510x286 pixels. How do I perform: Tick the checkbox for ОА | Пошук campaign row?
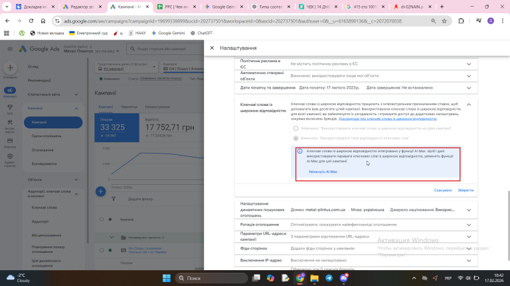tap(102, 250)
